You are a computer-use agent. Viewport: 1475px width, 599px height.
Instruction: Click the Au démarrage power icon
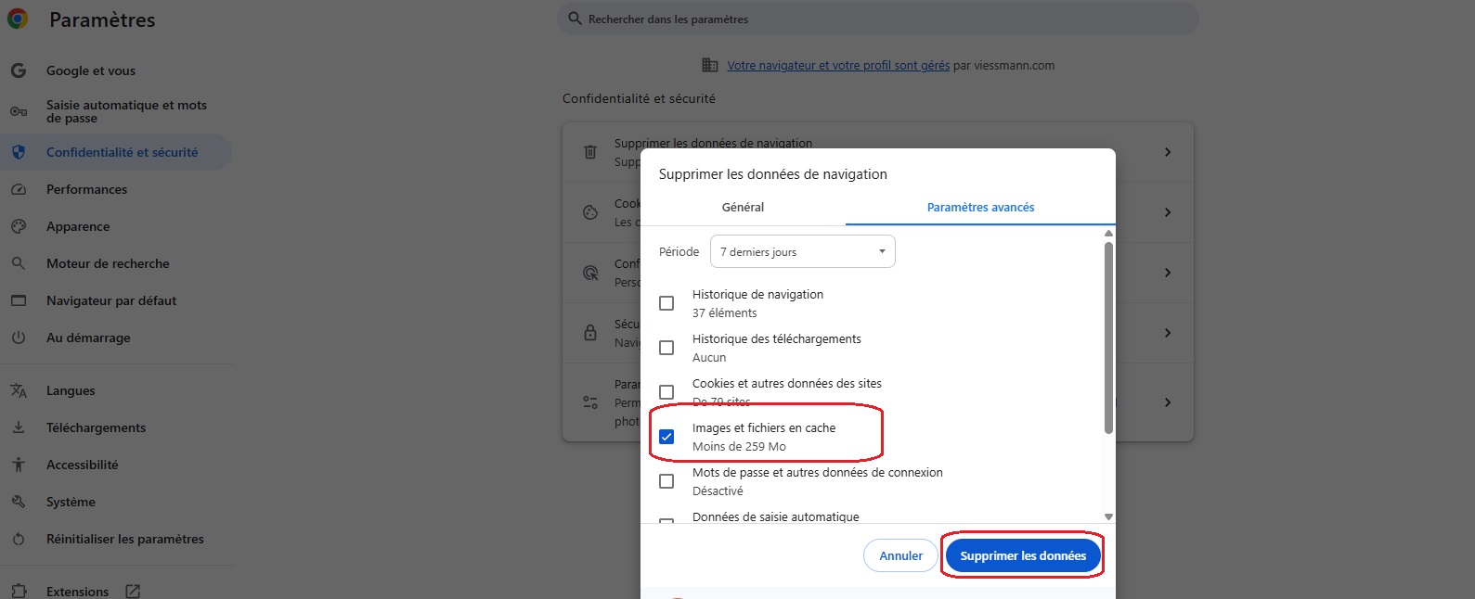(19, 338)
